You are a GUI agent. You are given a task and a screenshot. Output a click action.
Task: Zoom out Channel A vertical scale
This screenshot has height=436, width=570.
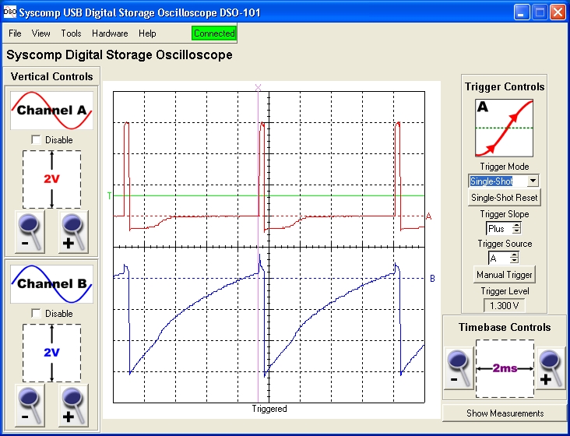point(29,231)
